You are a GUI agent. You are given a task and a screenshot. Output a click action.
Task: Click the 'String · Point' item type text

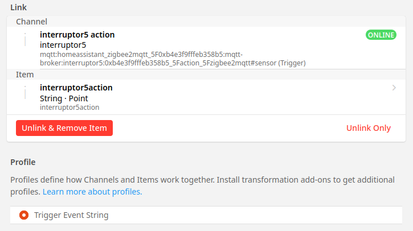tap(64, 98)
